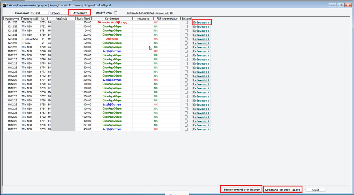
Task: Click Εκτύπωση Κατάστασης Ελέγχου ως PDF
Action: click(150, 13)
